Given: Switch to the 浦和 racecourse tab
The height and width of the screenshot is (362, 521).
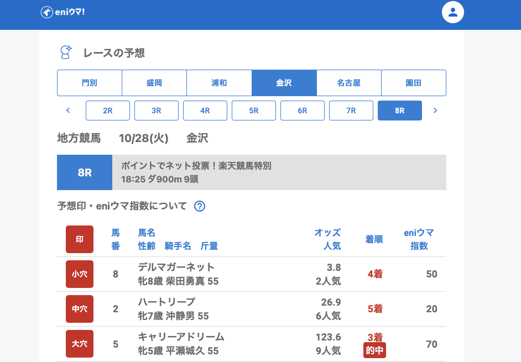Looking at the screenshot, I should tap(219, 83).
